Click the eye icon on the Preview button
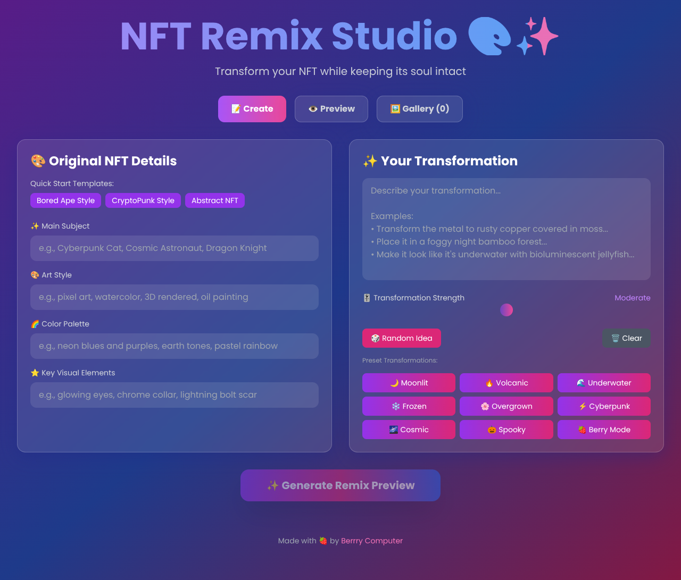 [x=313, y=109]
